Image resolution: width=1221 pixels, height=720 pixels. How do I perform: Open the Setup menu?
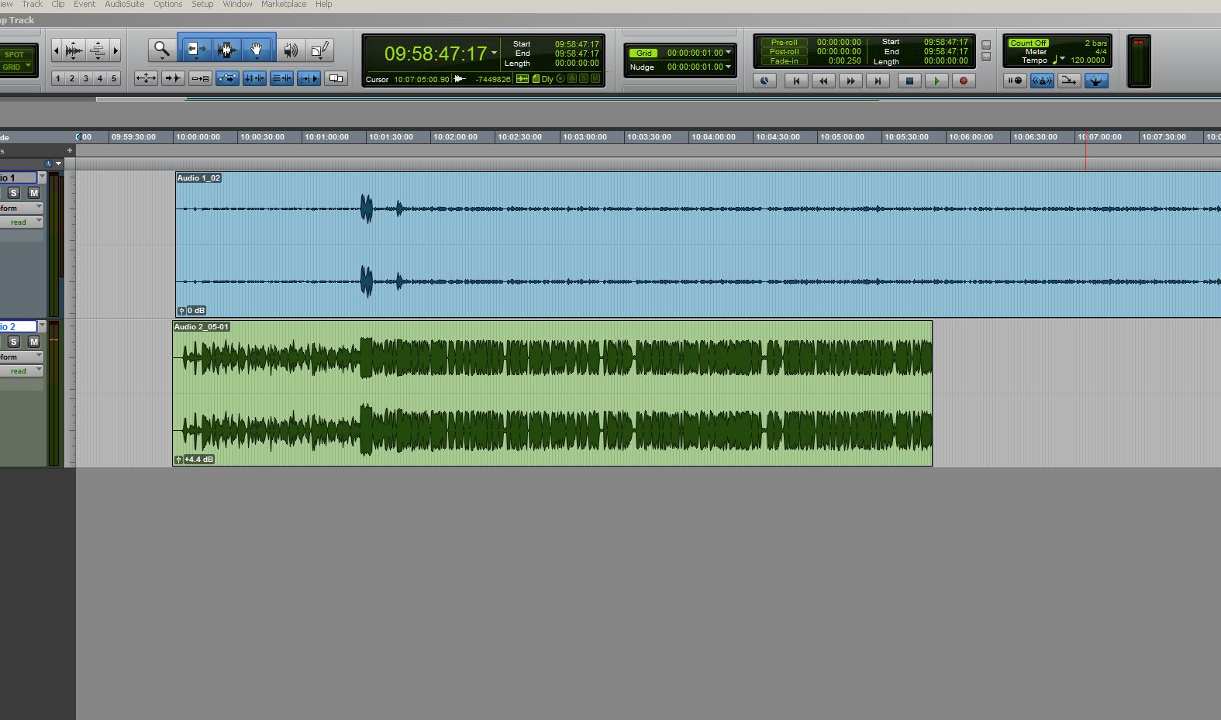[202, 5]
